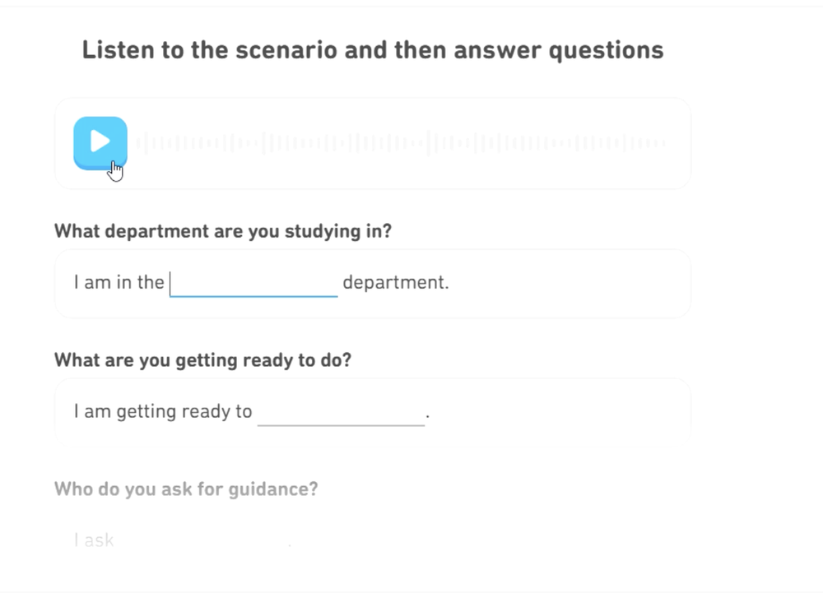Click the 'I am in the' answer card
This screenshot has width=823, height=593.
[372, 283]
